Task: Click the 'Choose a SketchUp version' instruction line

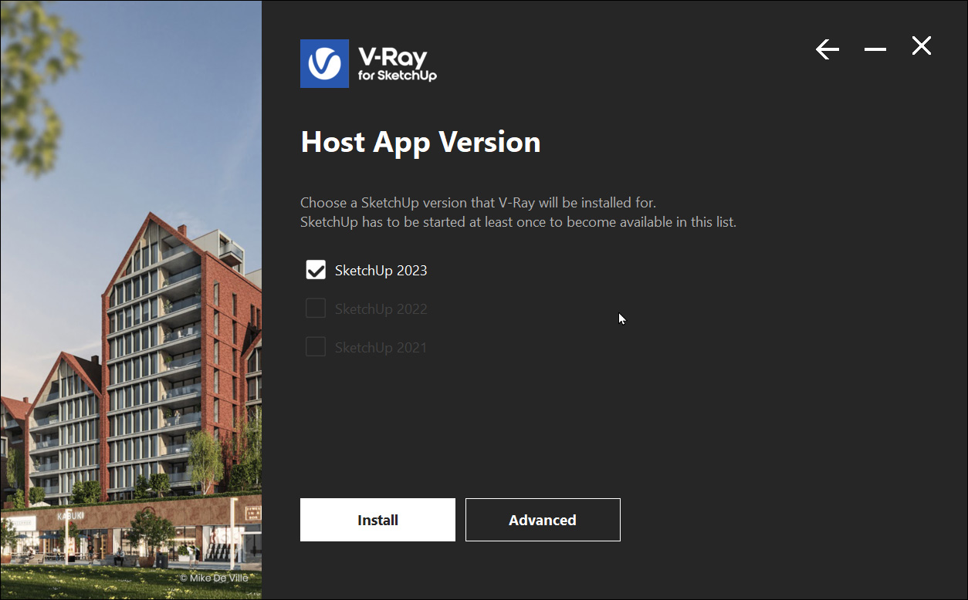Action: click(478, 204)
